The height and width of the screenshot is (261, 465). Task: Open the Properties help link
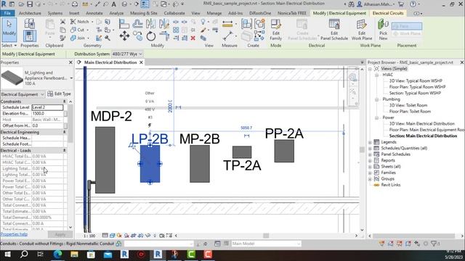click(14, 234)
